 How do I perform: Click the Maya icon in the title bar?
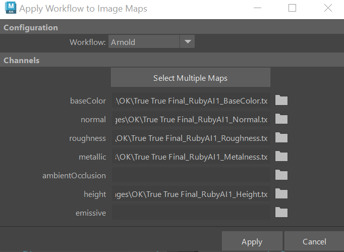(9, 9)
